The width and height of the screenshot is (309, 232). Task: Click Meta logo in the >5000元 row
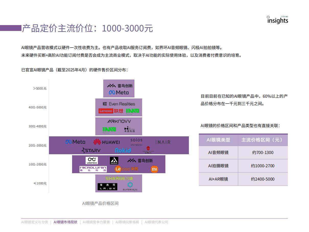point(119,92)
